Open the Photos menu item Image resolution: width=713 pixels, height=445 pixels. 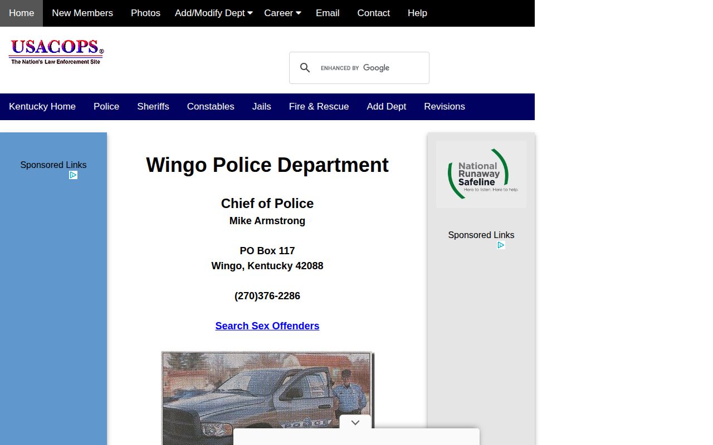pos(145,13)
